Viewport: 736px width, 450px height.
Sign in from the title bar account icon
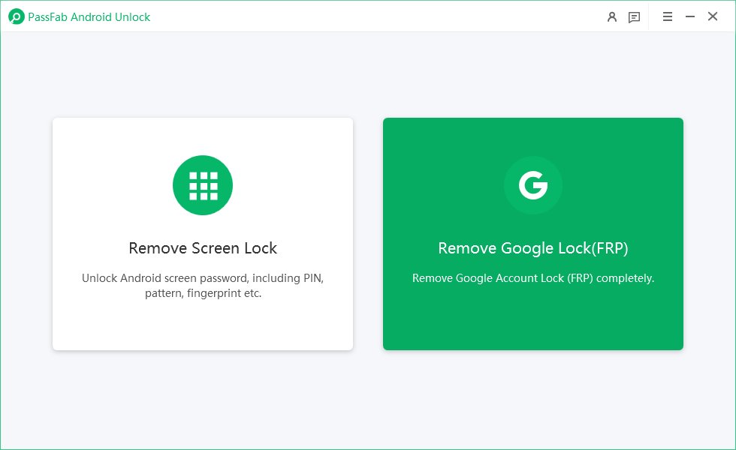coord(613,16)
